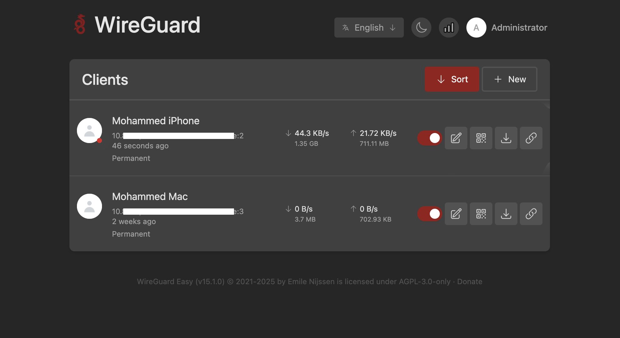Show QR code for Mohammed iPhone
The width and height of the screenshot is (620, 338).
481,138
